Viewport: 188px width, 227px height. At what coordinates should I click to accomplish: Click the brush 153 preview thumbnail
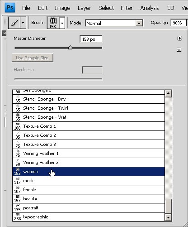[x=53, y=23]
